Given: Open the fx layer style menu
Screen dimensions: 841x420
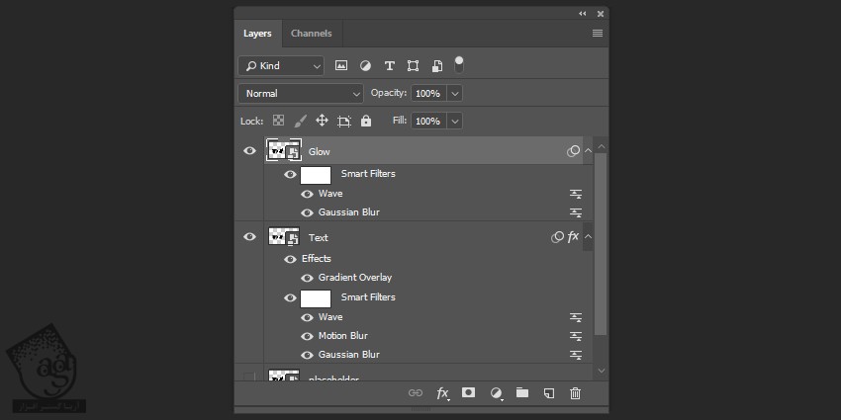Looking at the screenshot, I should (442, 393).
